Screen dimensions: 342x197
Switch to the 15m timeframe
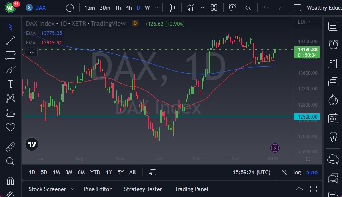click(x=90, y=8)
